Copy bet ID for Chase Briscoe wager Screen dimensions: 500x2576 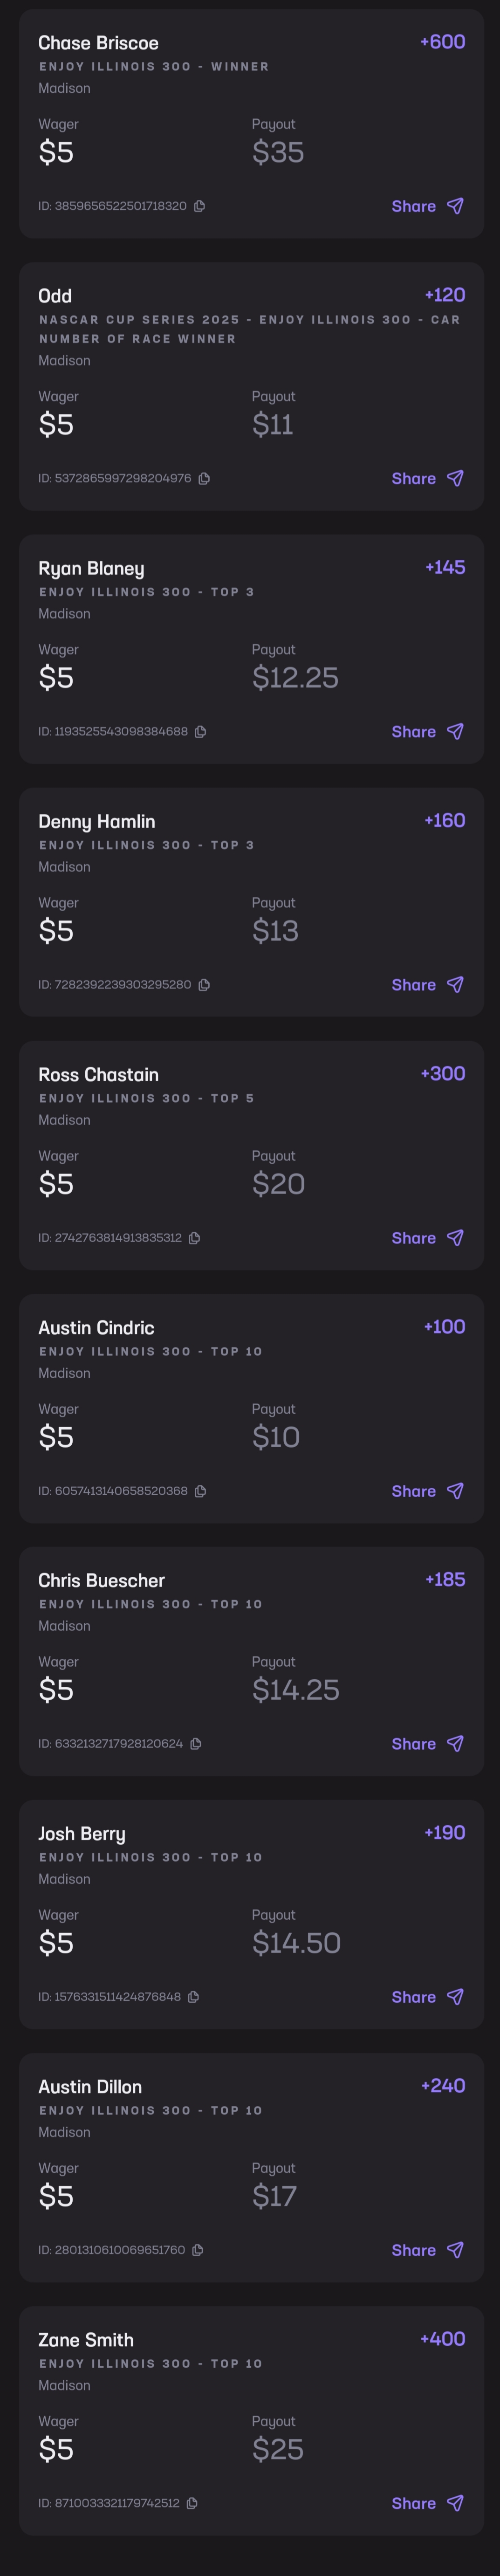pos(199,206)
